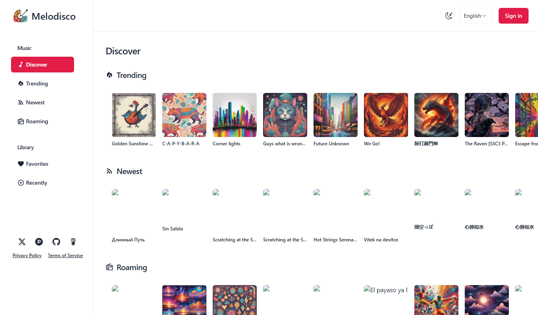Click the Roaming section heading

pyautogui.click(x=132, y=267)
